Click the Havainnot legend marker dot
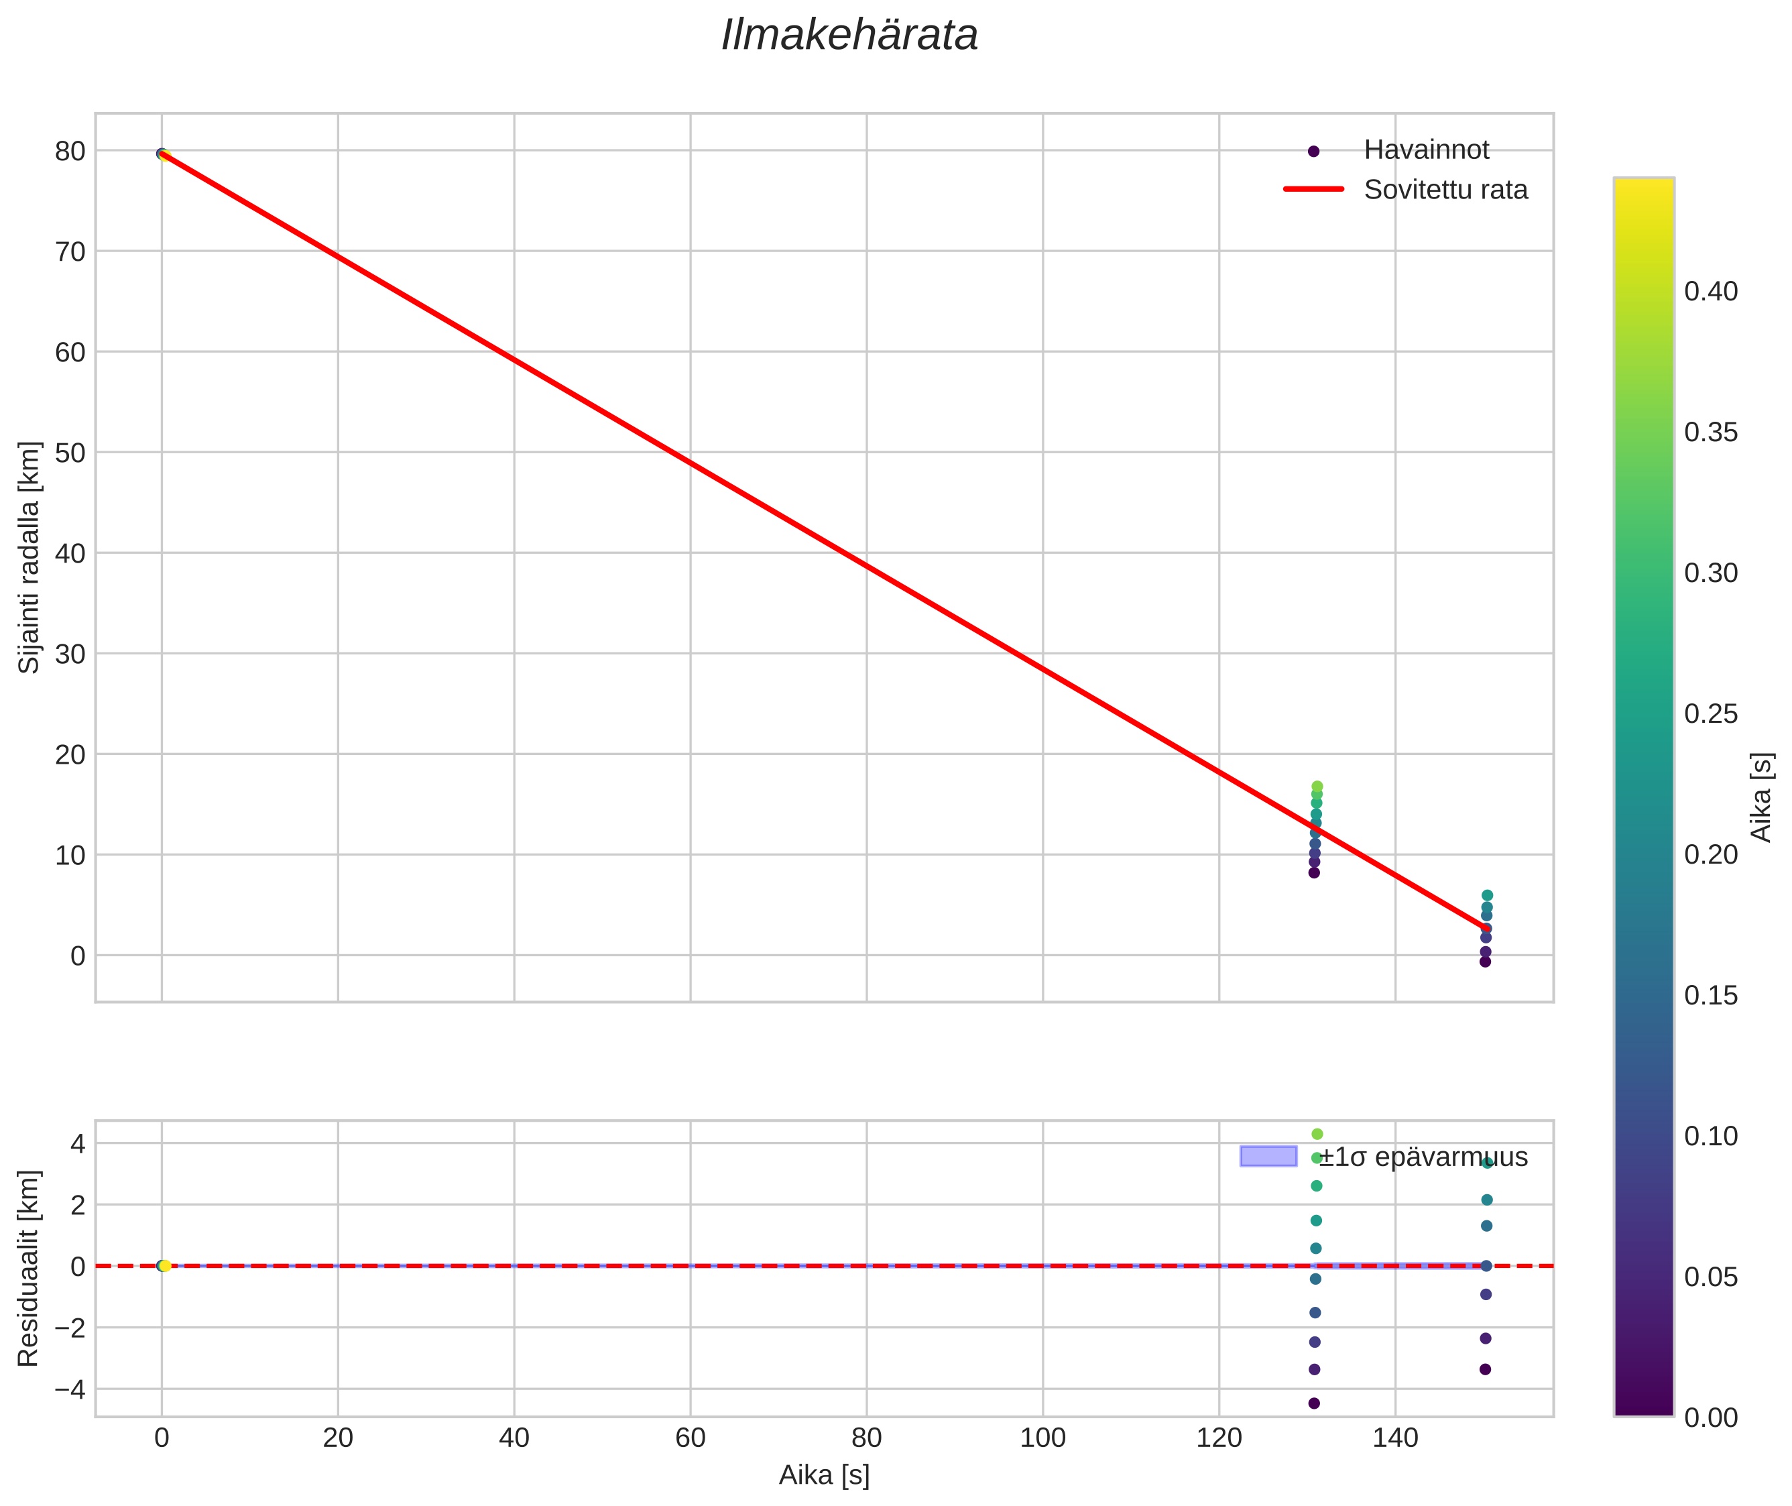The height and width of the screenshot is (1506, 1792). 1313,151
